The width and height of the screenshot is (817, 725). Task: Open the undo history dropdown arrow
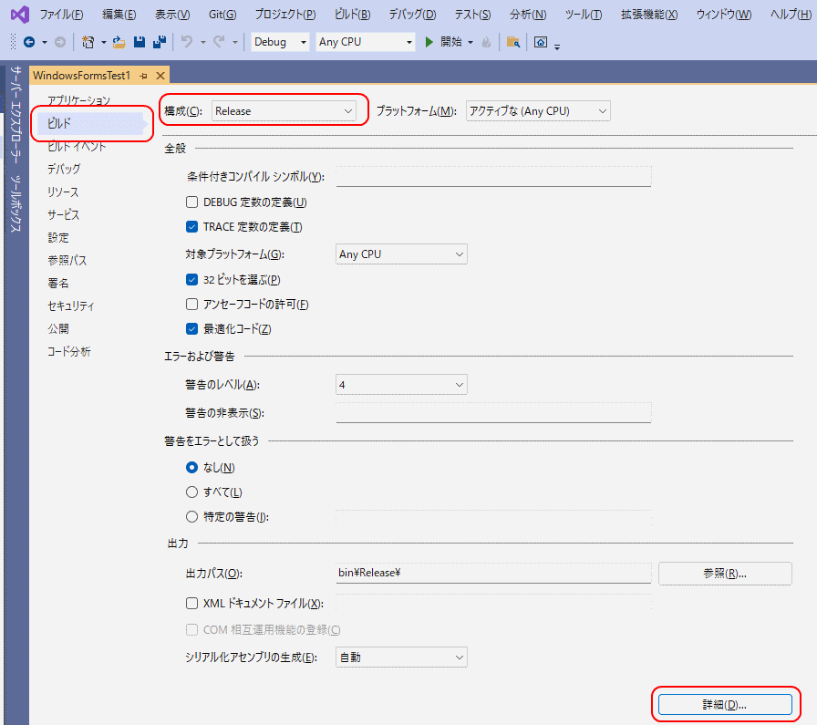pos(202,42)
